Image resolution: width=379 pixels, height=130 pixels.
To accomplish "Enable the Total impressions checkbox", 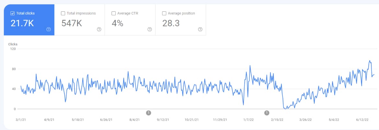I will (x=63, y=14).
